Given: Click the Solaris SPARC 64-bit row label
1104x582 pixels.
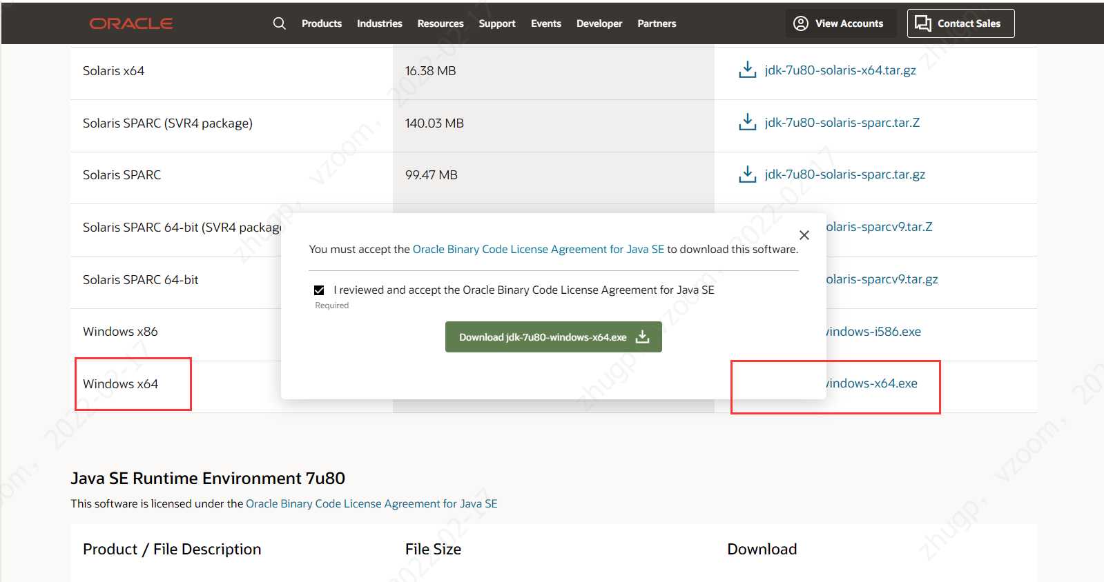Looking at the screenshot, I should point(140,279).
